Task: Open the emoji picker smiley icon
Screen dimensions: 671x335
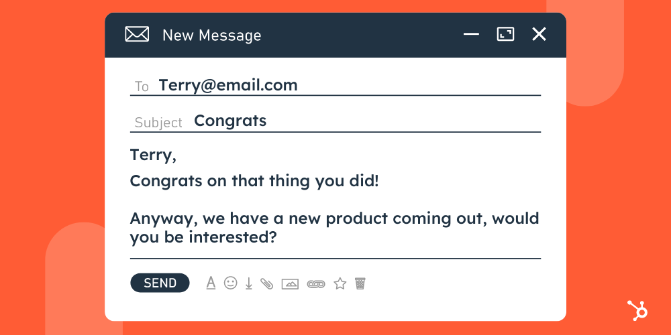Action: pos(230,283)
